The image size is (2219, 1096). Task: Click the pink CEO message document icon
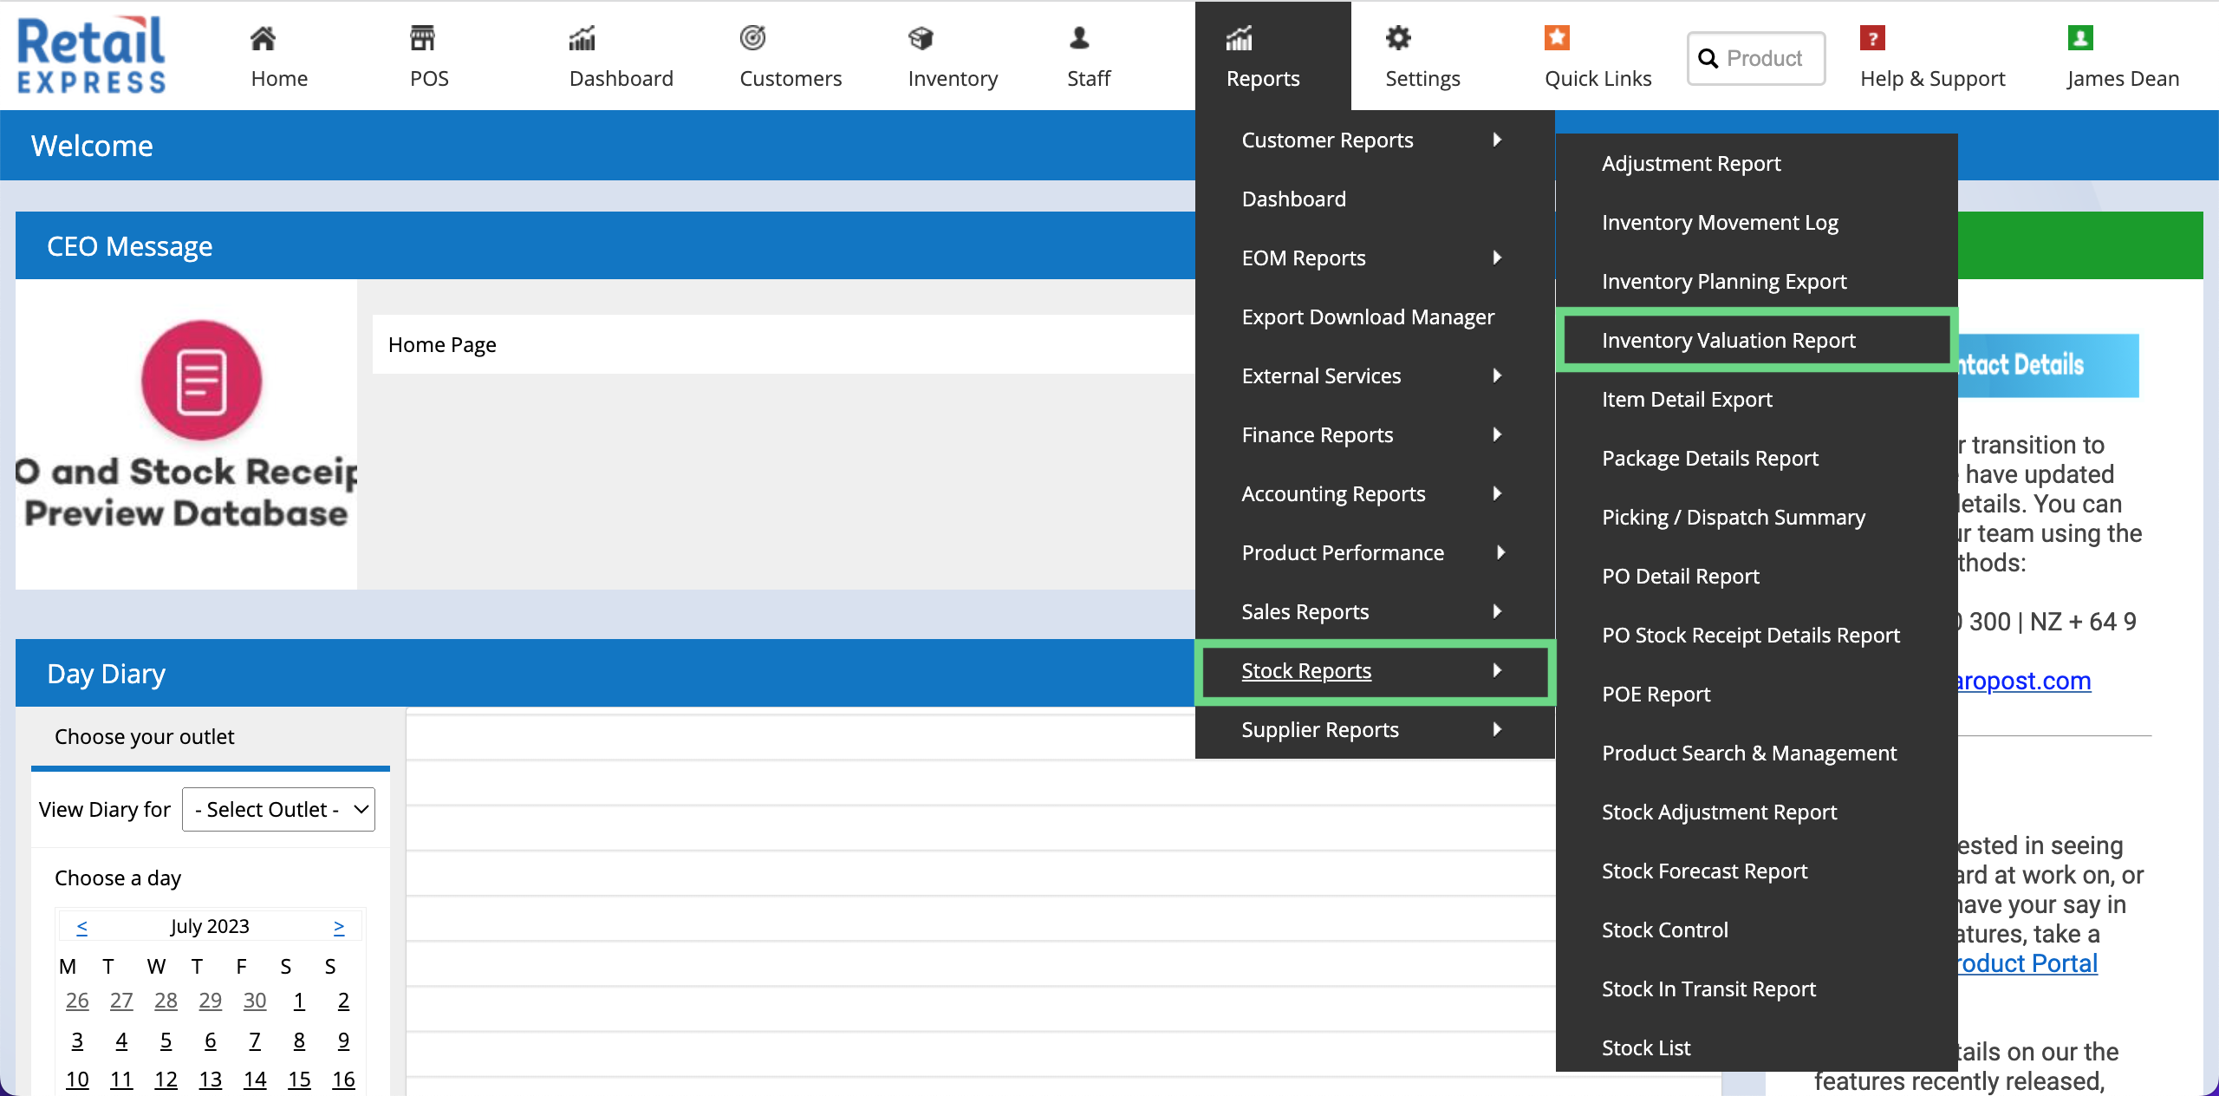click(201, 381)
